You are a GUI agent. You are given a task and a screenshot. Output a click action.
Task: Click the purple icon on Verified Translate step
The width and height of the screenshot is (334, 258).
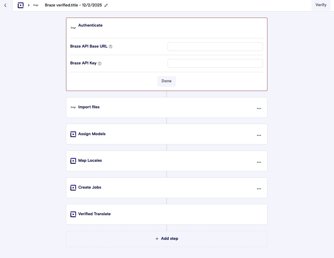click(x=73, y=214)
